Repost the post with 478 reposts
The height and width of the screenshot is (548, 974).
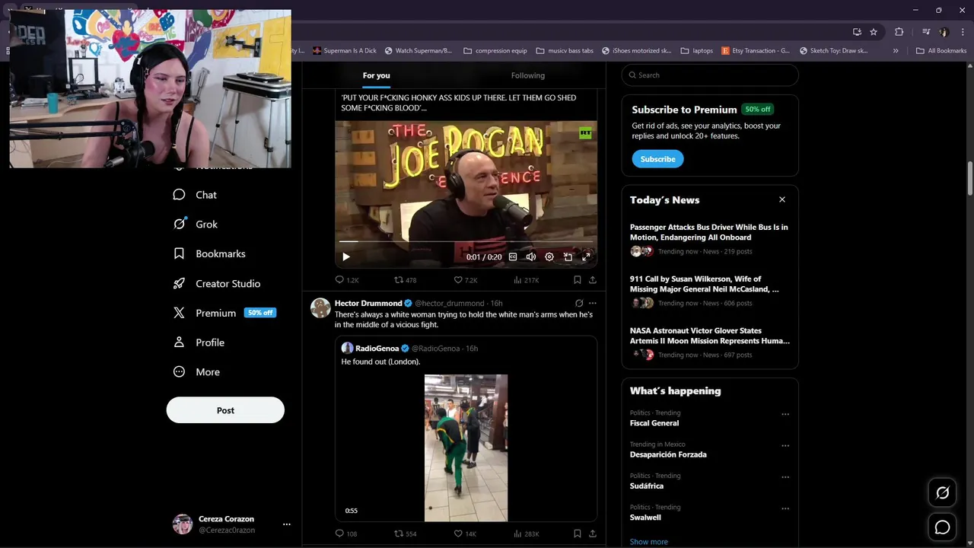coord(405,280)
